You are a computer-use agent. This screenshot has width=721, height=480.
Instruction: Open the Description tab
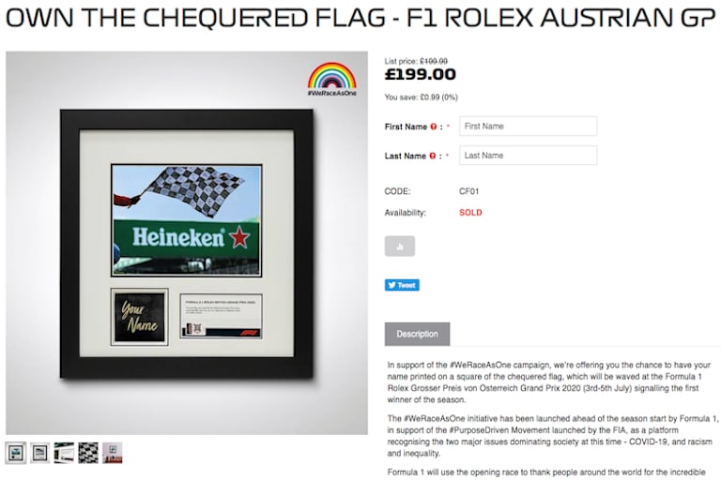point(417,334)
